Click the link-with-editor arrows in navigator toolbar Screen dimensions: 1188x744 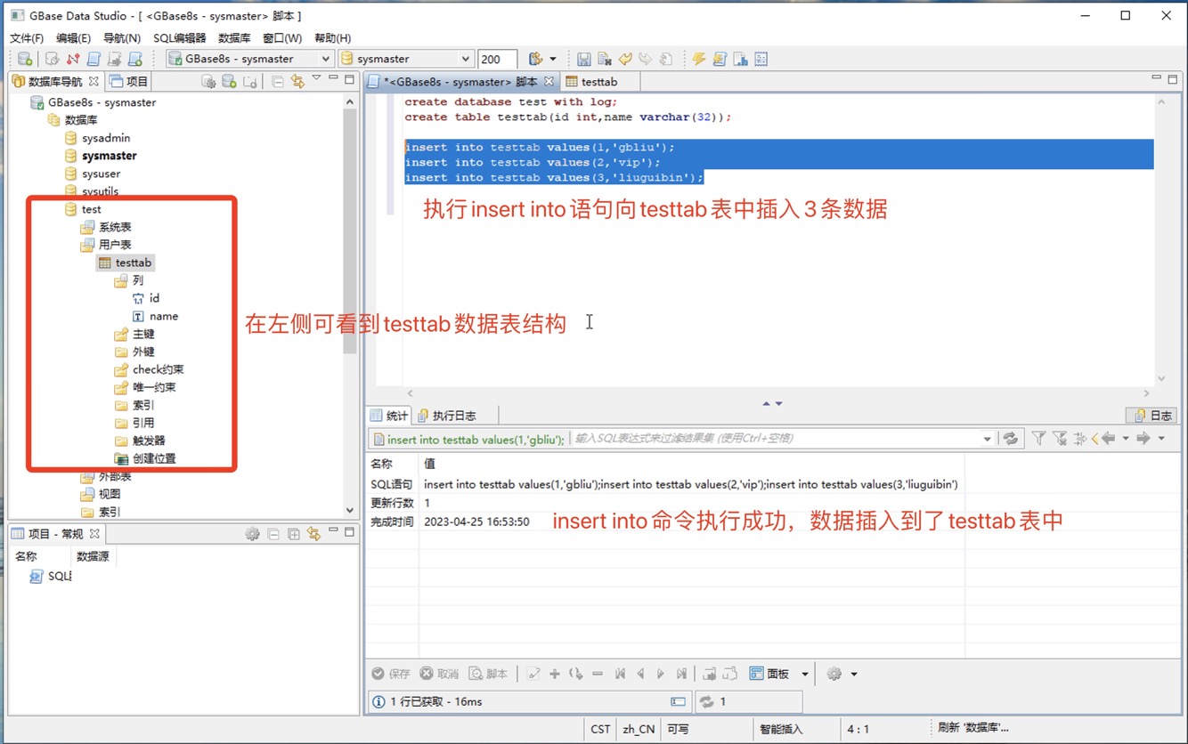(297, 81)
